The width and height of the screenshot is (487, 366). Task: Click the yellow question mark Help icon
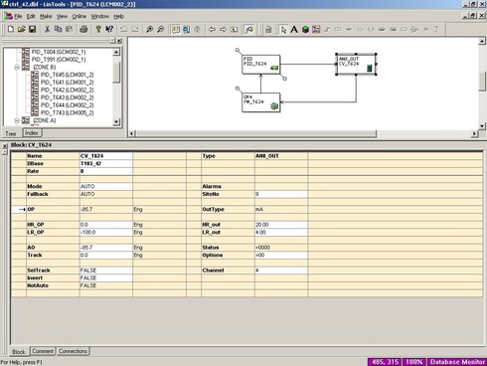click(x=98, y=30)
